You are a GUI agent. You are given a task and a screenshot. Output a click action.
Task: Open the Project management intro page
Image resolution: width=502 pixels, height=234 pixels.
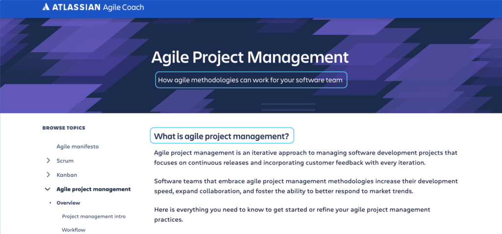click(94, 216)
